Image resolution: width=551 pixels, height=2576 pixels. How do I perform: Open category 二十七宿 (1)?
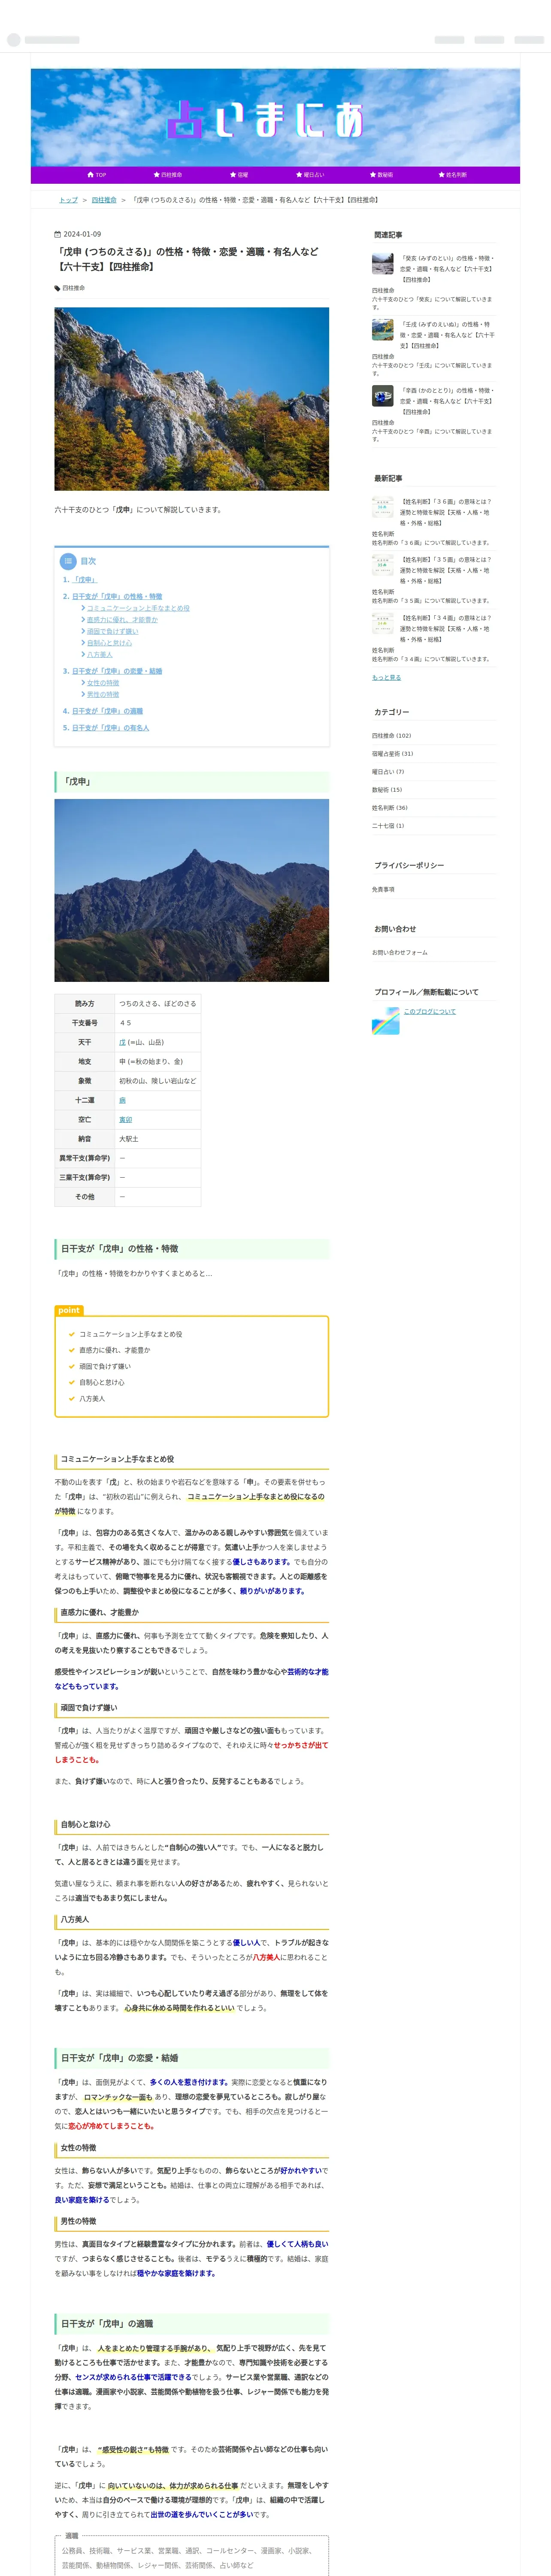[388, 826]
